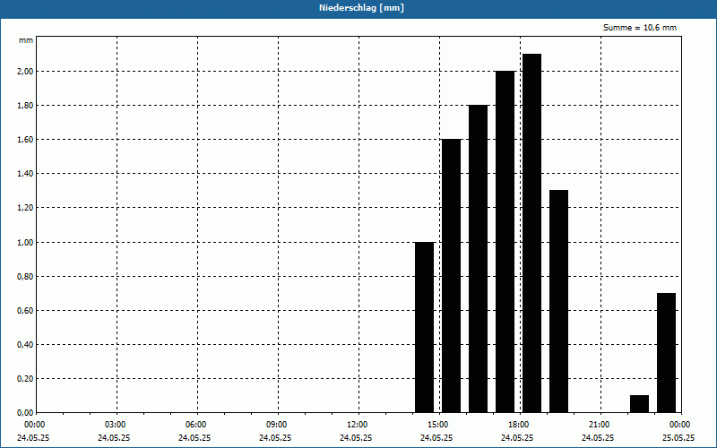717x448 pixels.
Task: Click the 0,00 y-axis value
Action: [x=25, y=413]
